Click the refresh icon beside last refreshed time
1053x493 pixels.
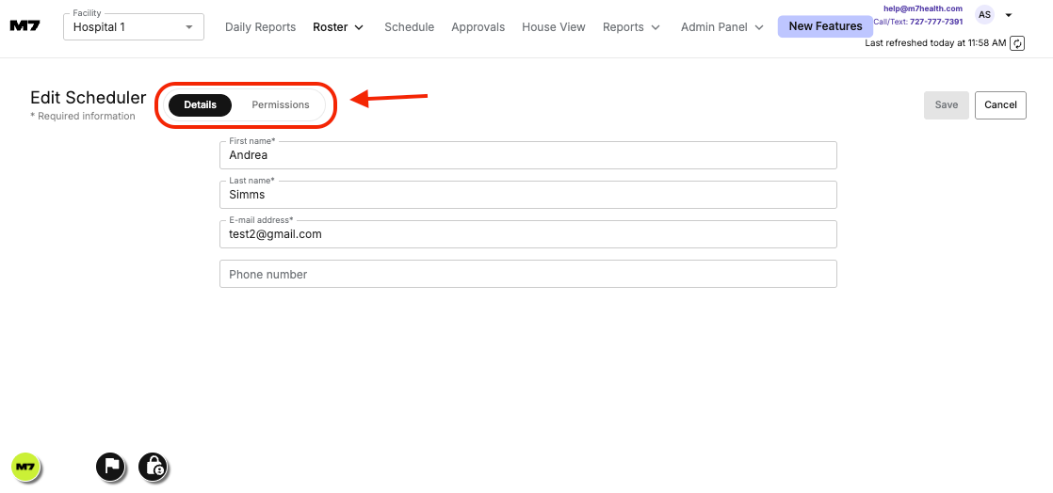point(1017,43)
